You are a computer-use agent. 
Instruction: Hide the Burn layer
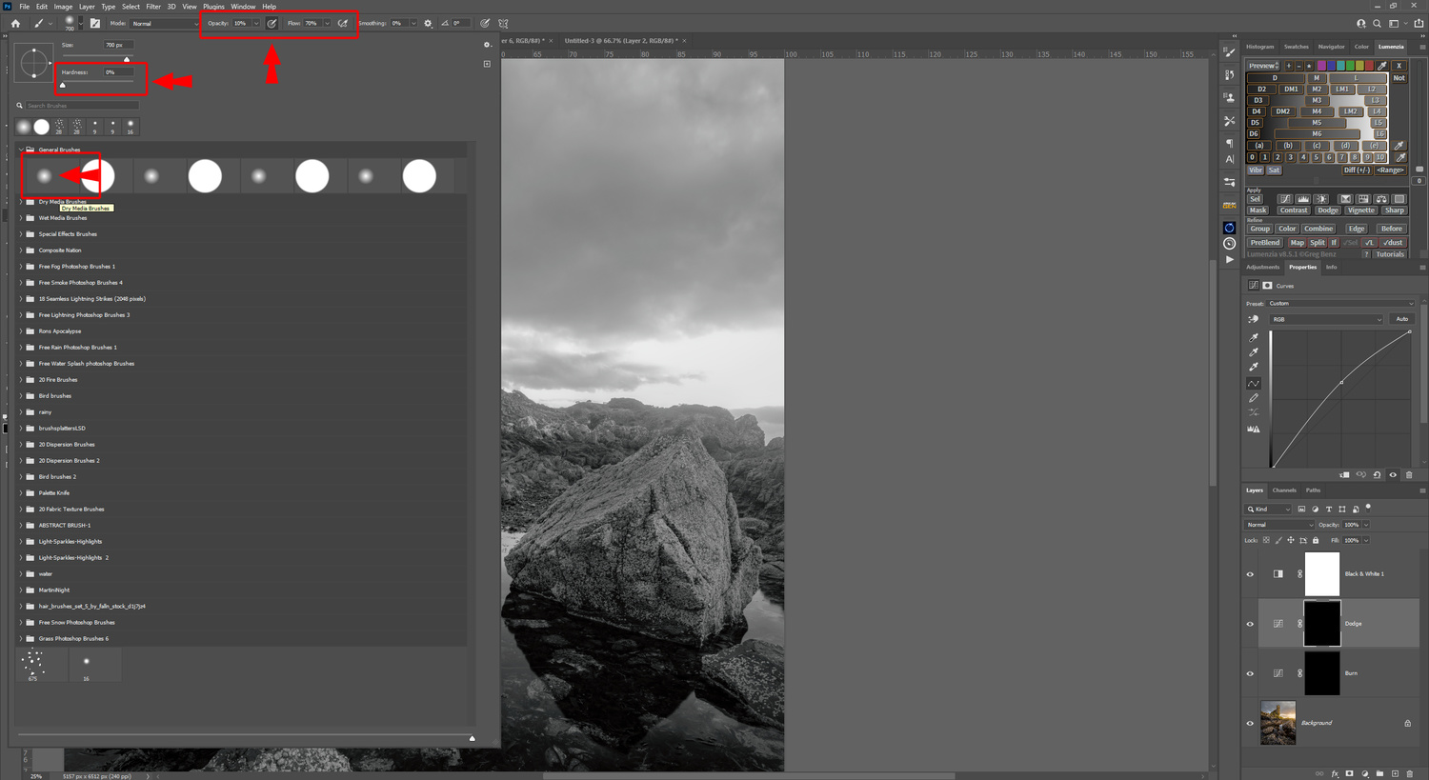click(x=1250, y=673)
